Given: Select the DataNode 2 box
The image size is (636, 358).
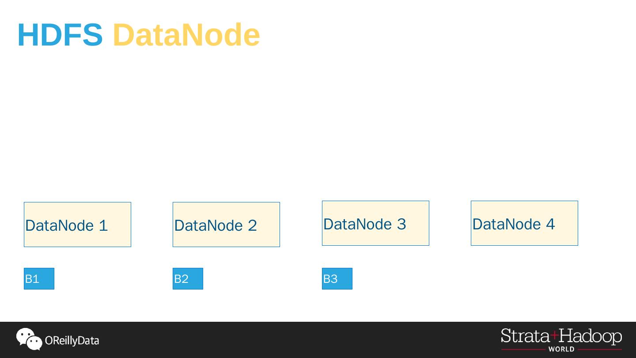Looking at the screenshot, I should [x=226, y=225].
